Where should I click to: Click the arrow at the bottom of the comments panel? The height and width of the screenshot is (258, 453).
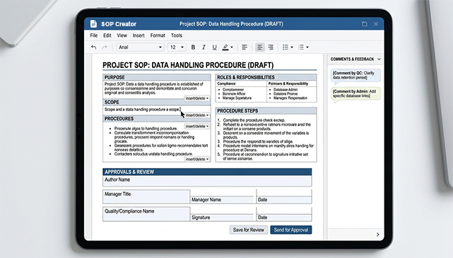[377, 234]
